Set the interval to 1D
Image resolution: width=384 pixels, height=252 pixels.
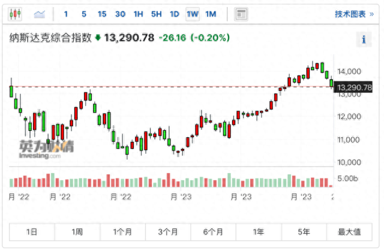point(175,14)
